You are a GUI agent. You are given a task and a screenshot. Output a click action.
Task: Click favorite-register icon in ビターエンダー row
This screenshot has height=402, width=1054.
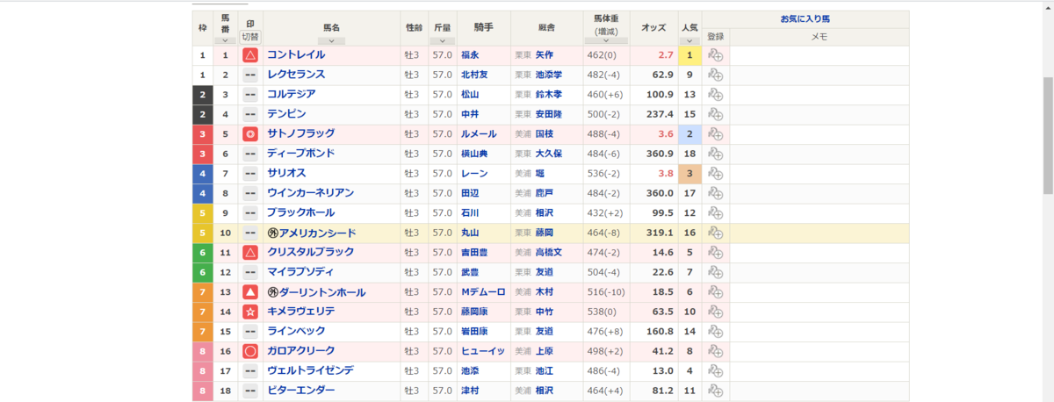pyautogui.click(x=715, y=391)
